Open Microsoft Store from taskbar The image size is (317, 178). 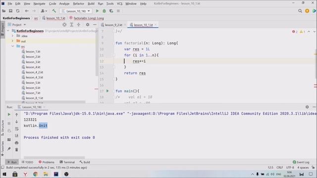pos(15,174)
